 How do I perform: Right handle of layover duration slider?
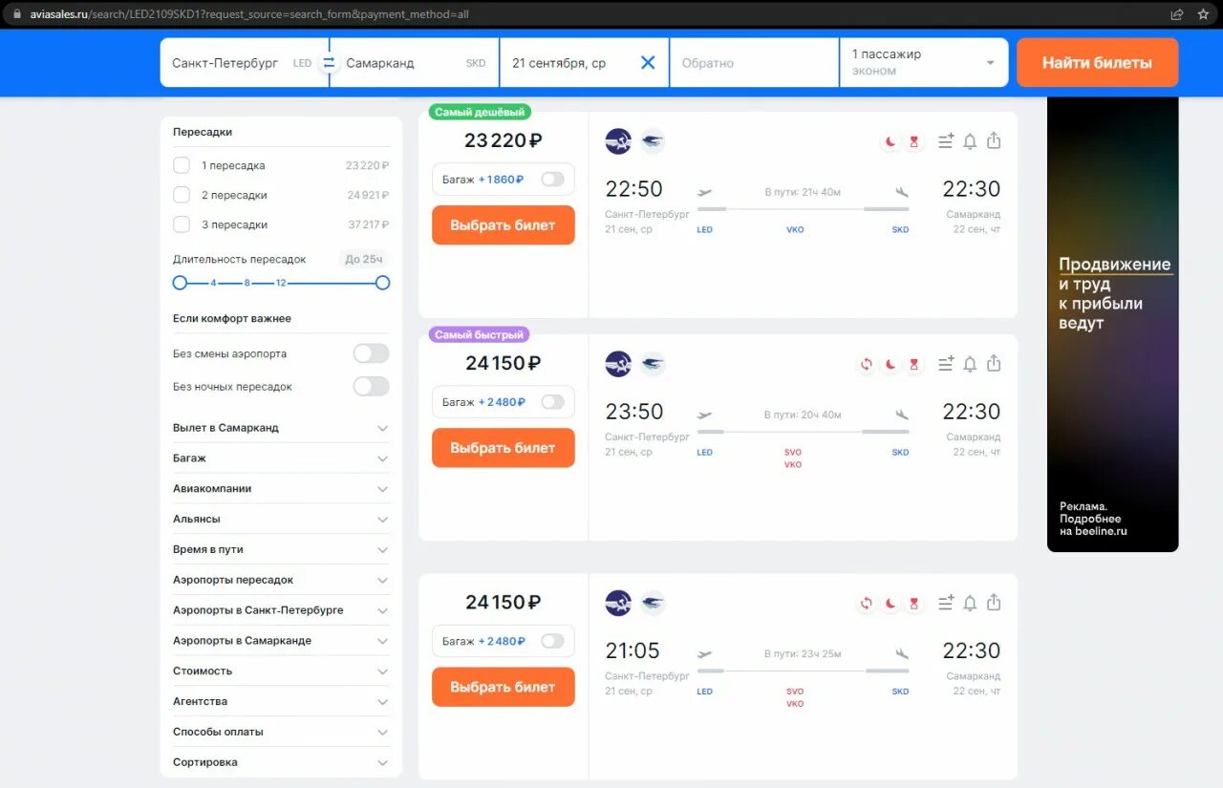click(383, 283)
